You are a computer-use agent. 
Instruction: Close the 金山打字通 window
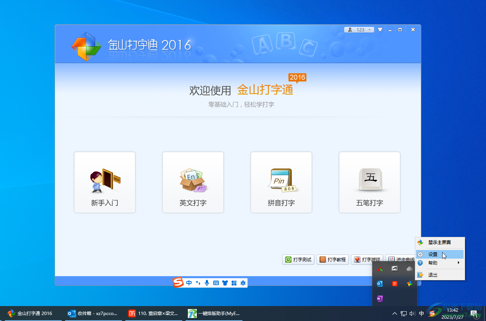(413, 30)
